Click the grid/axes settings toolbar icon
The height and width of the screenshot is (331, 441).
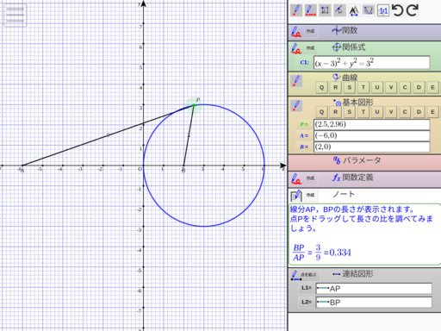[x=325, y=10]
